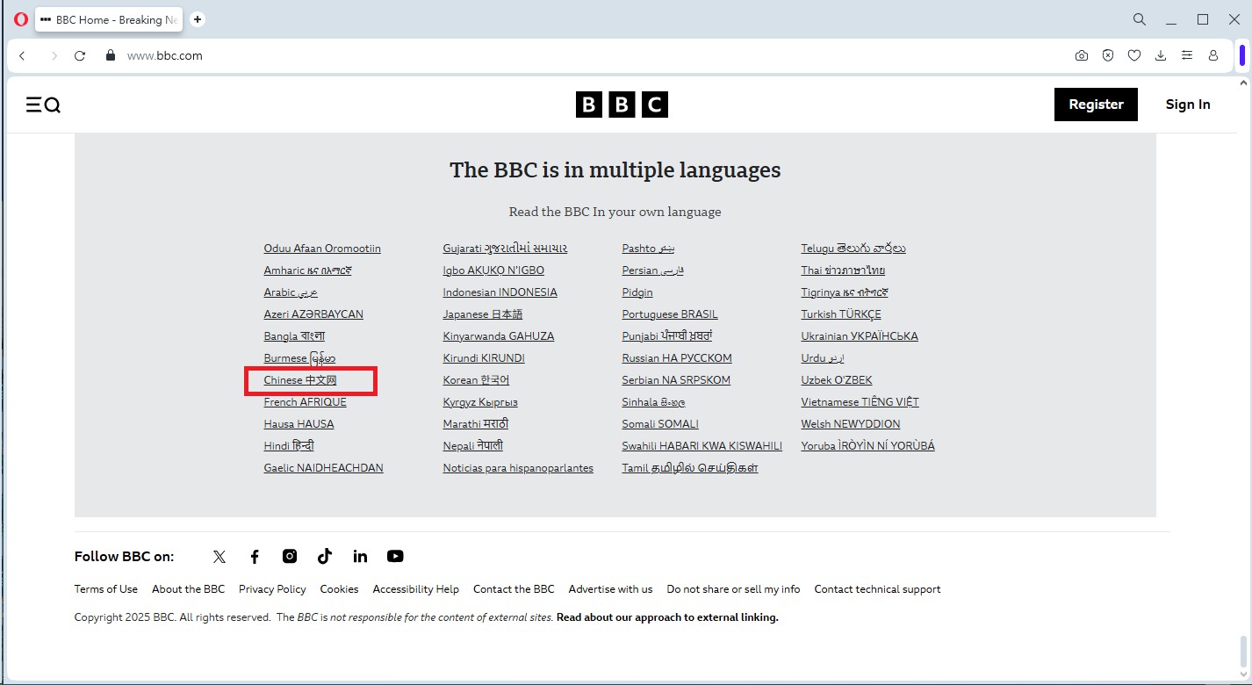Search open tabs using the magnifier icon
This screenshot has width=1252, height=685.
1139,19
